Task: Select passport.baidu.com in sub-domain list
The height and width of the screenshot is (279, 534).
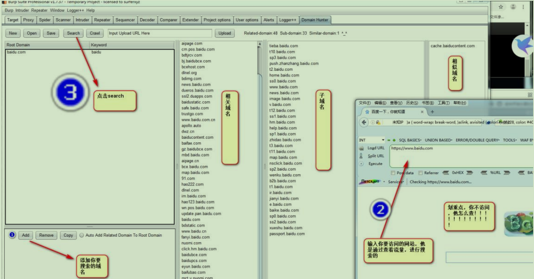Action: pos(287,234)
